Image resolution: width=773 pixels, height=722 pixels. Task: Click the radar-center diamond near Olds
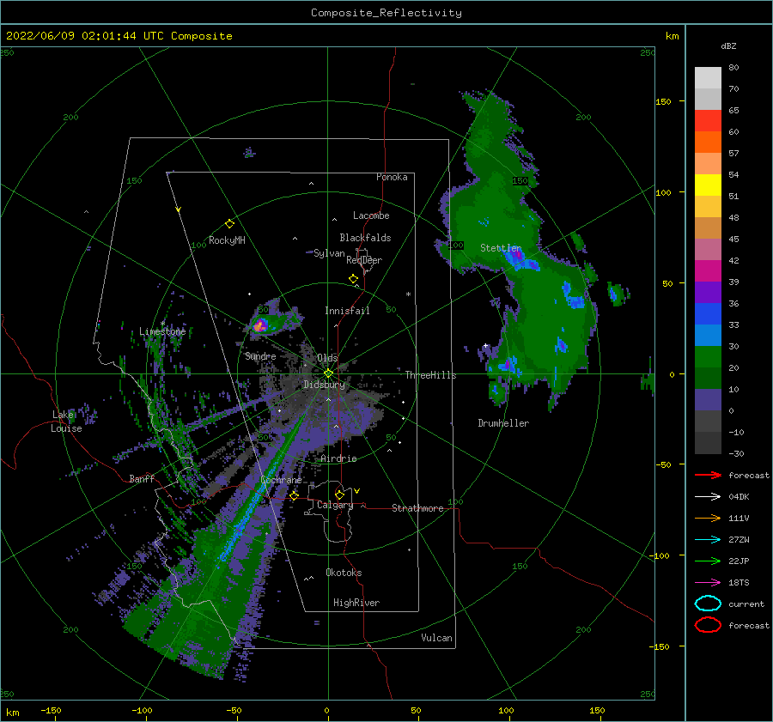pyautogui.click(x=328, y=373)
